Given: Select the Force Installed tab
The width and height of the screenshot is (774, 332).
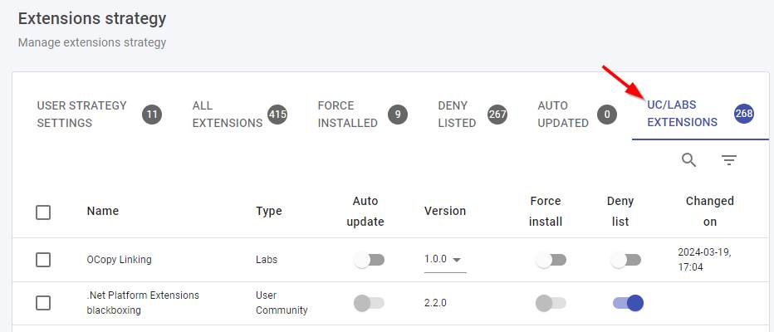Looking at the screenshot, I should pos(347,115).
